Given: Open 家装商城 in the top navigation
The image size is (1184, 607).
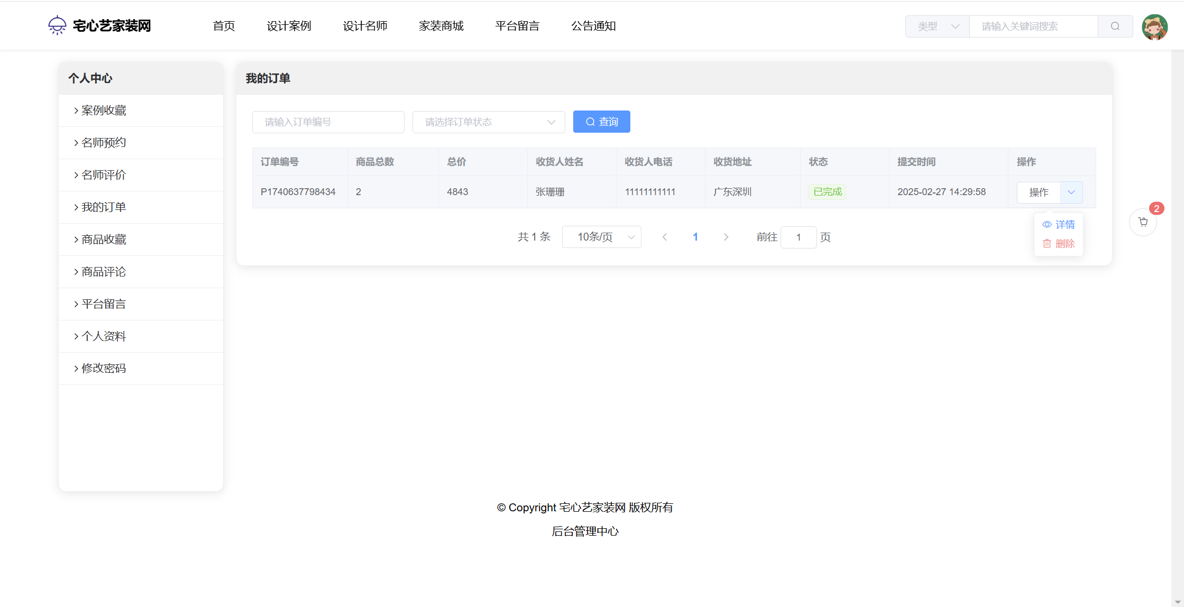Looking at the screenshot, I should [441, 26].
